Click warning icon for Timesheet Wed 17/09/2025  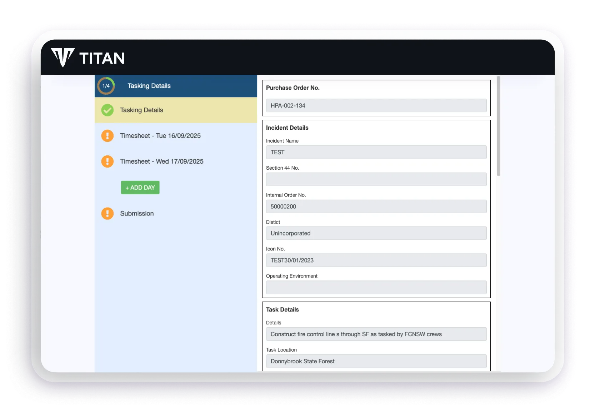(x=107, y=161)
